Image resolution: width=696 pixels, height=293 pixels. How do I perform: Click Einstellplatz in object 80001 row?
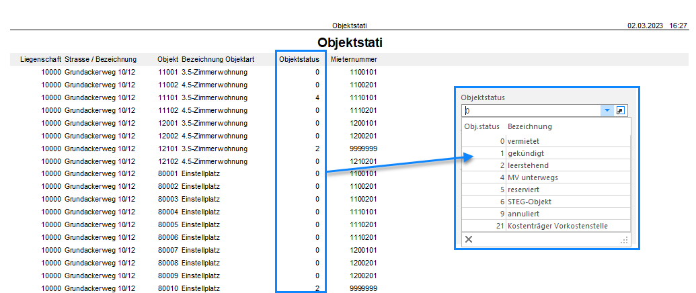[x=200, y=174]
